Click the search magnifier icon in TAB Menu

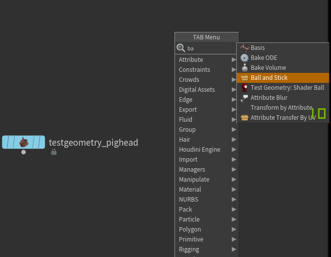click(x=181, y=48)
